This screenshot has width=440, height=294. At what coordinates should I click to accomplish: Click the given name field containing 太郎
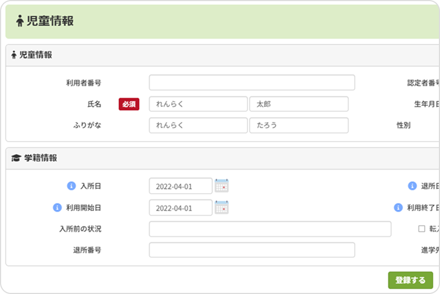coord(299,104)
